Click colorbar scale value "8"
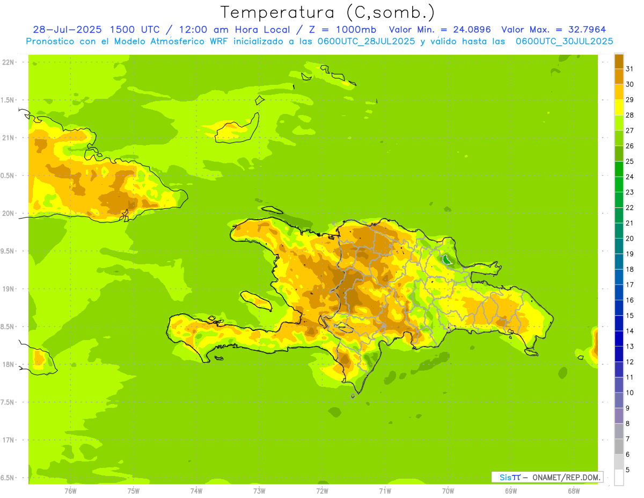The height and width of the screenshot is (498, 644). (627, 424)
